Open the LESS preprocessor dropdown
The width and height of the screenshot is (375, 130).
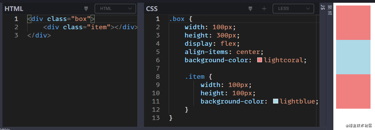point(293,9)
